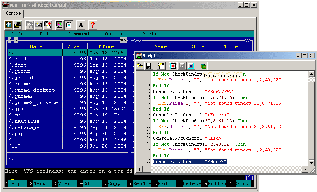
Task: Click highlighted line 17 Console.PutControl "<Home>"
Action: pyautogui.click(x=190, y=162)
